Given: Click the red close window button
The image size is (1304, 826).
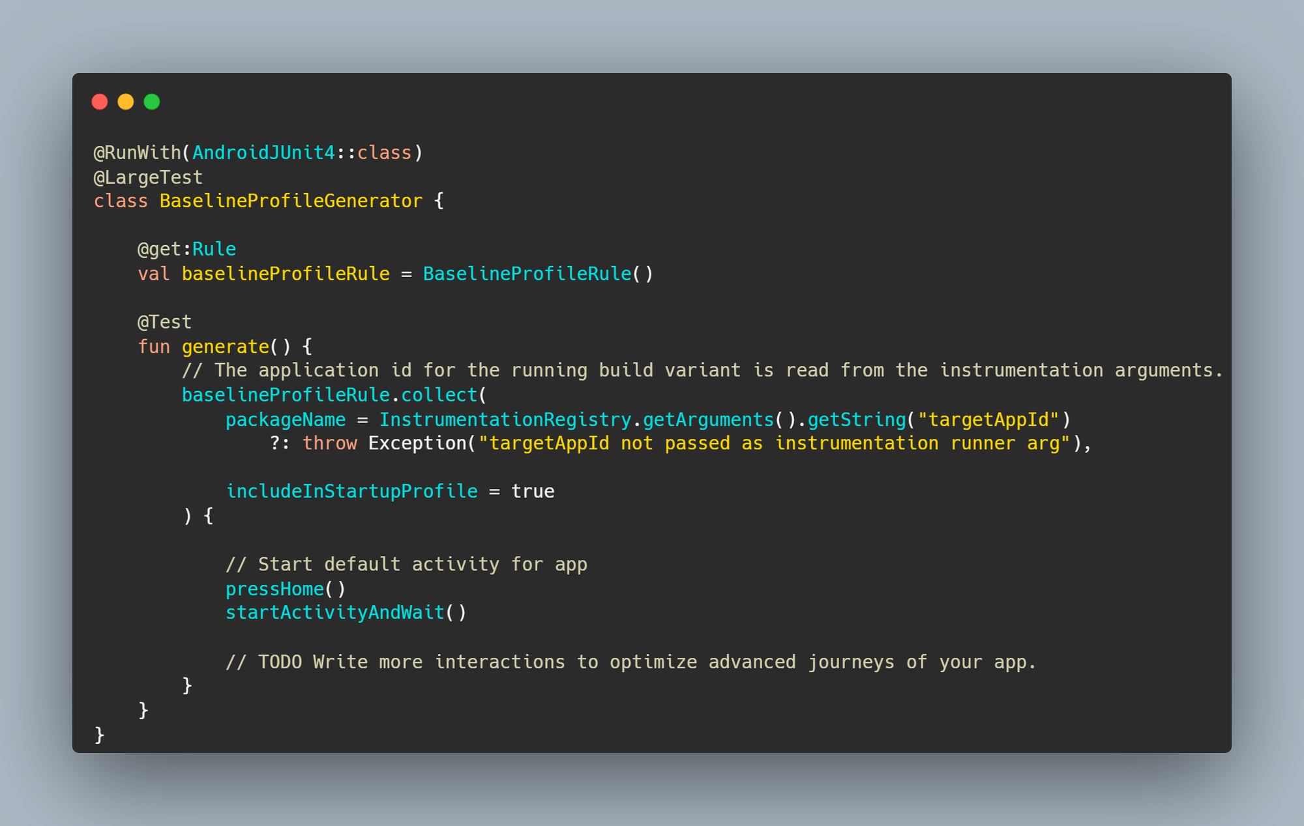Looking at the screenshot, I should [100, 102].
